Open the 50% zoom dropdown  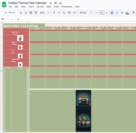click(44, 13)
